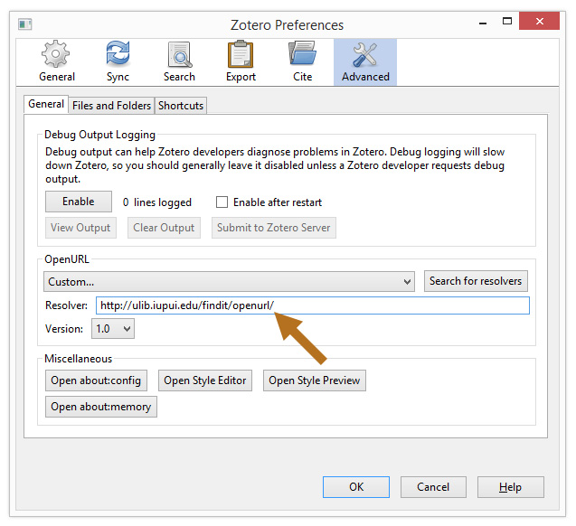Open the Export preferences clipboard icon
576x526 pixels.
[241, 54]
